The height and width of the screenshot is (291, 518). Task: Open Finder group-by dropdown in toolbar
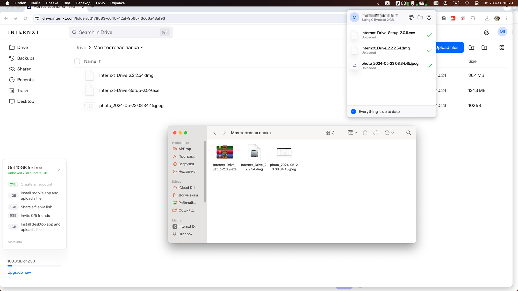(352, 133)
